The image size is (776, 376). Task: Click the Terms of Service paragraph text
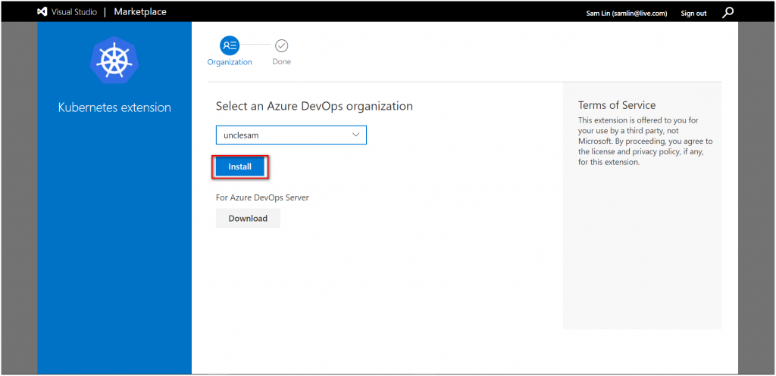click(x=645, y=141)
